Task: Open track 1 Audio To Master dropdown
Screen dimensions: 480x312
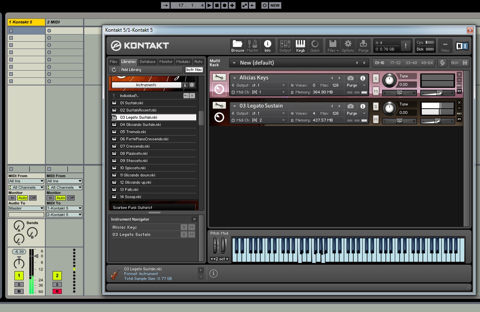Action: pos(26,208)
